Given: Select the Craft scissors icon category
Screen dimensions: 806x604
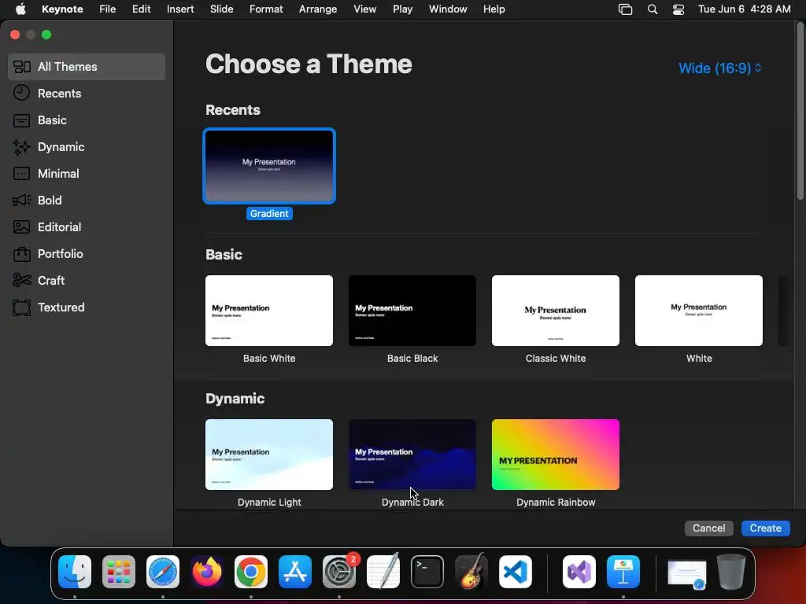Looking at the screenshot, I should tap(21, 281).
